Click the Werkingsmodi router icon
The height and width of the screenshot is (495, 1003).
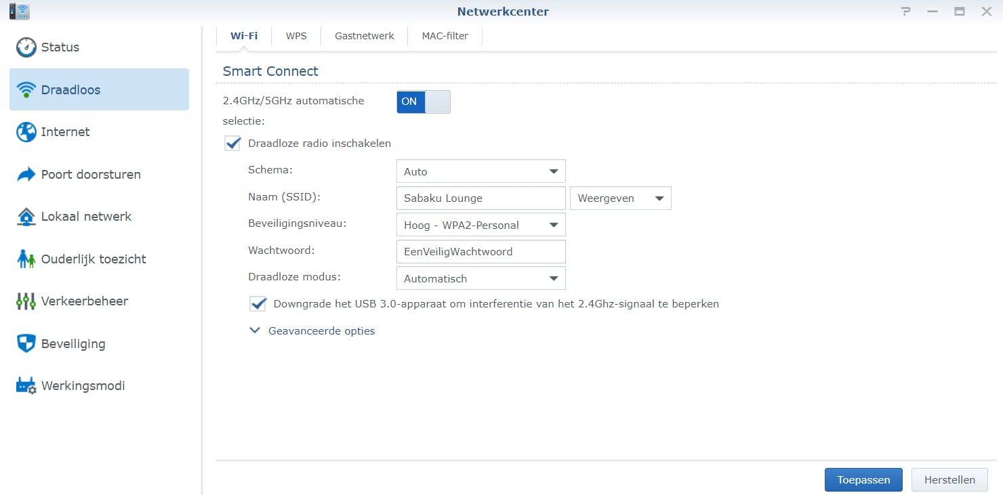pos(26,386)
